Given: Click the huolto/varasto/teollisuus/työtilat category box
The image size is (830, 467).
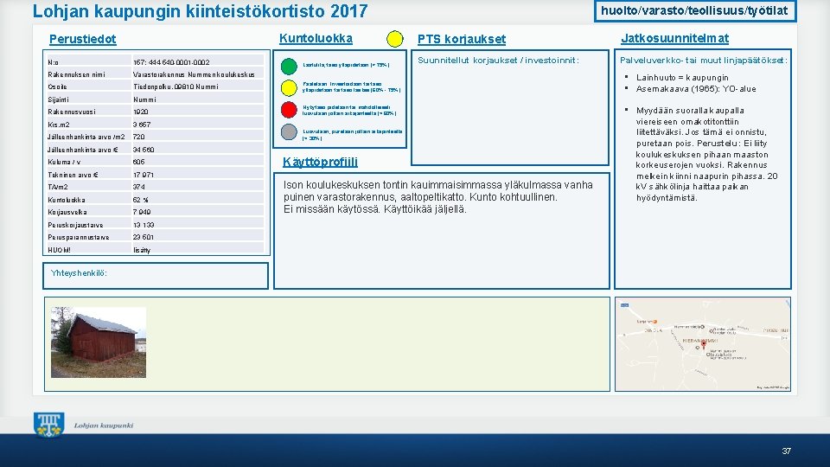Looking at the screenshot, I should click(x=695, y=10).
